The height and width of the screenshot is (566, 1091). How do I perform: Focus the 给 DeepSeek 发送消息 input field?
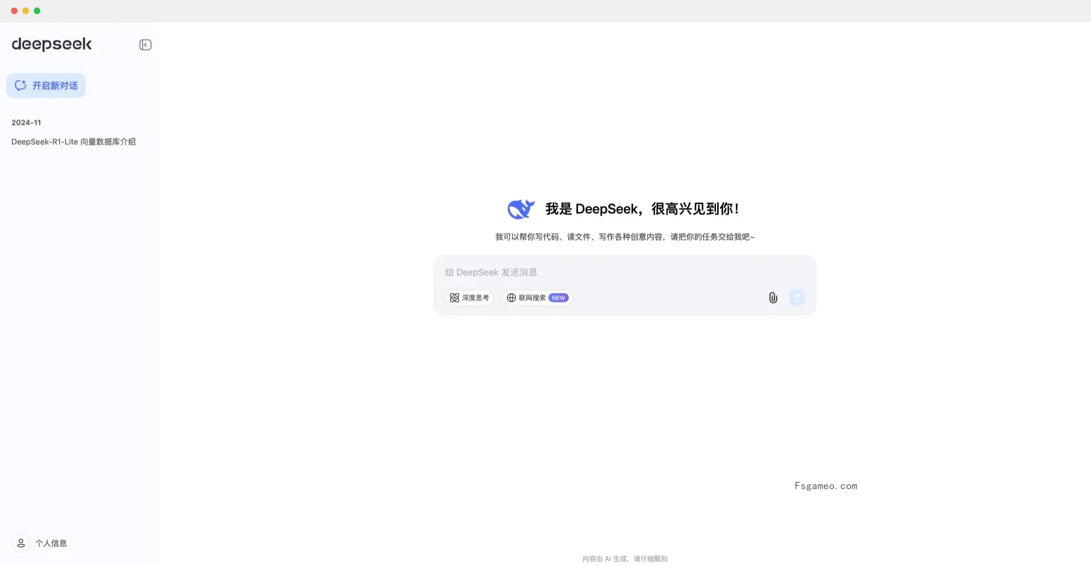(625, 272)
